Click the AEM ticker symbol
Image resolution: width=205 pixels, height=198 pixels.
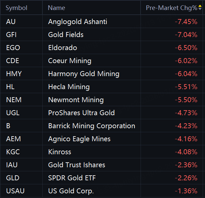[13, 139]
